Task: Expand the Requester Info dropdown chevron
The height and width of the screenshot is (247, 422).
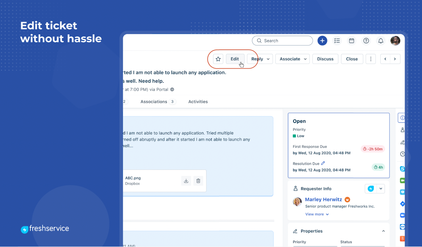Action: [x=381, y=189]
